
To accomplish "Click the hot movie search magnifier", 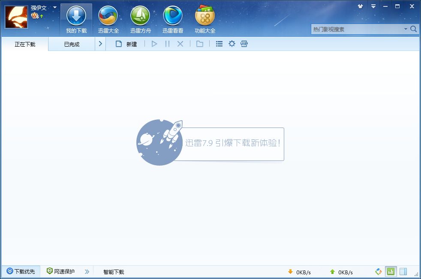I will coord(413,29).
